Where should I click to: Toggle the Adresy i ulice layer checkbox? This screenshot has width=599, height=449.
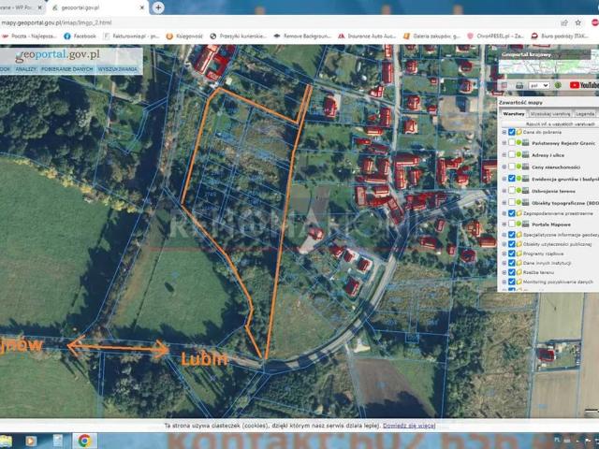511,154
